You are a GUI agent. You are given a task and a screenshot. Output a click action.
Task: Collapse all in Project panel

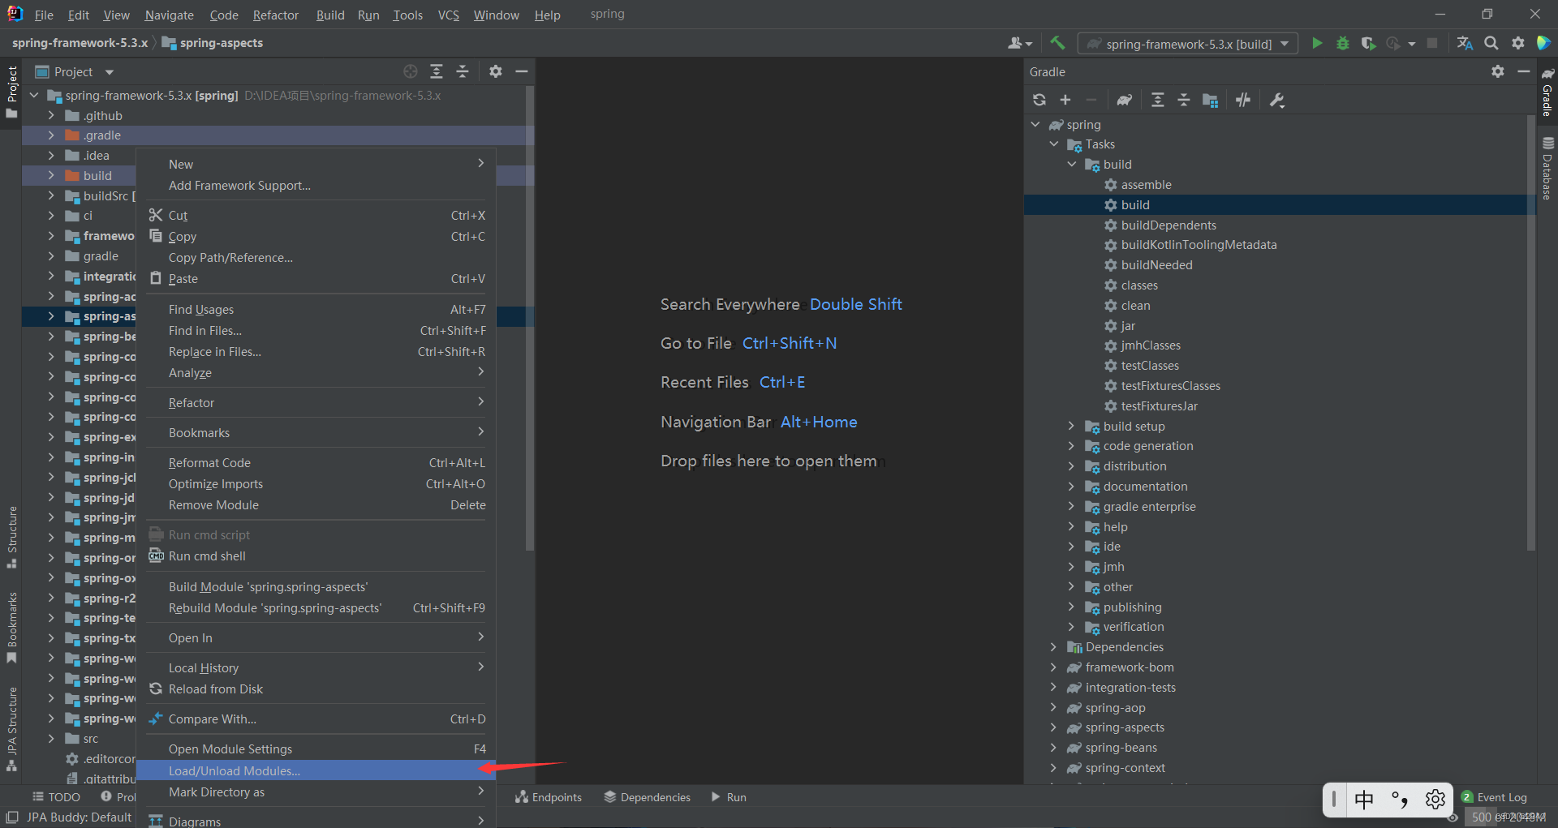click(x=463, y=71)
